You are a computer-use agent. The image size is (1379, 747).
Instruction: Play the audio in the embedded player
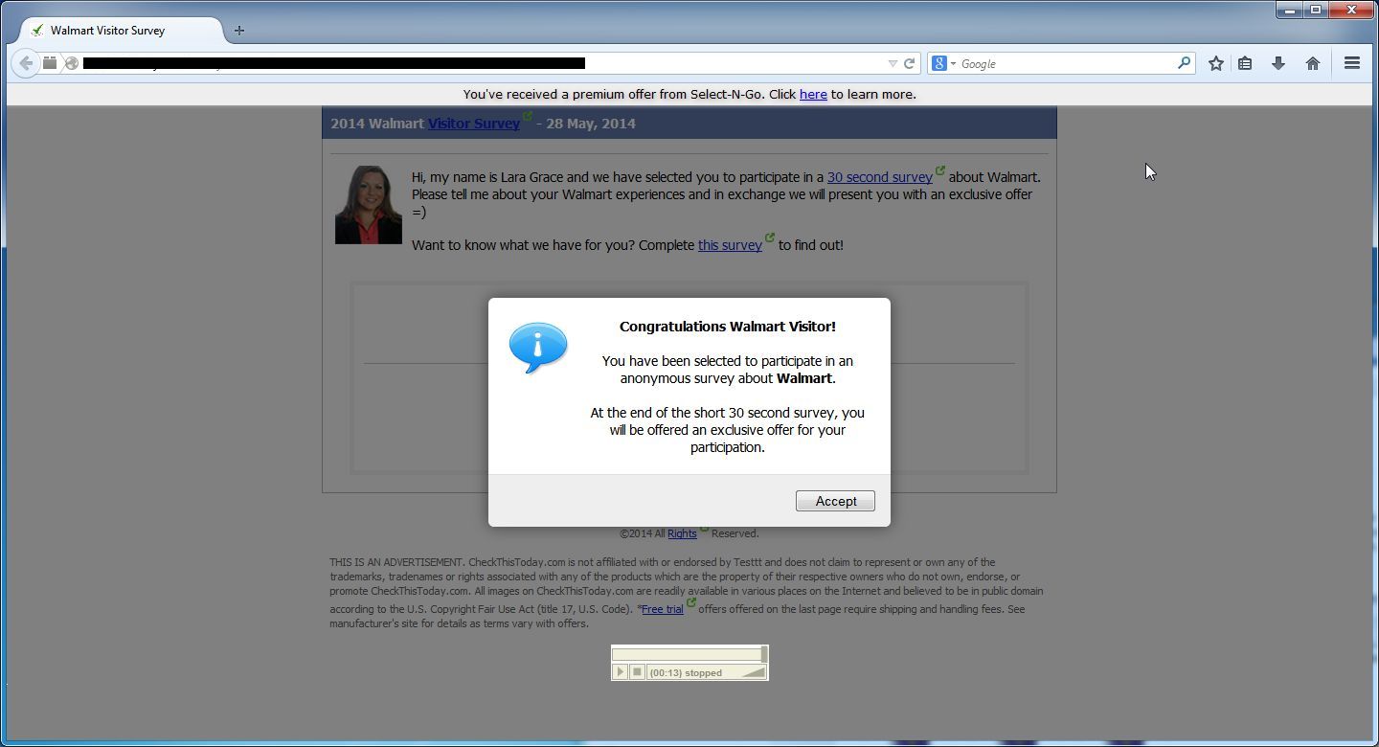pos(620,672)
